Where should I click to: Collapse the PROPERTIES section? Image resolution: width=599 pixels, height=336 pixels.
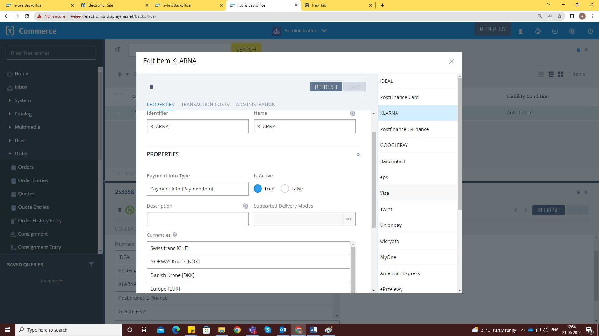[358, 155]
